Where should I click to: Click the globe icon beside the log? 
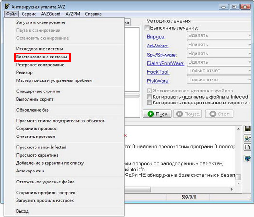247,158
